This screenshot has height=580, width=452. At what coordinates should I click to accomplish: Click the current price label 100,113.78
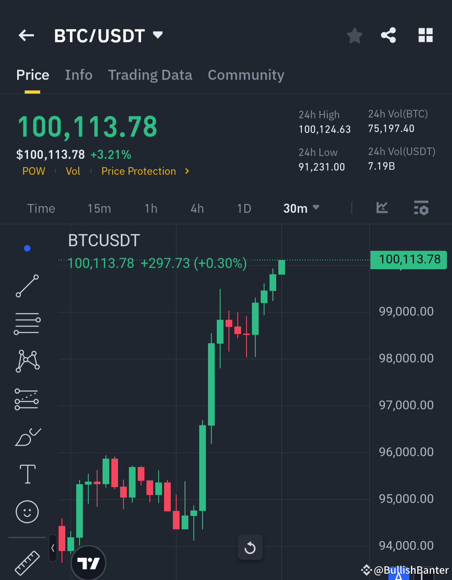(x=408, y=259)
